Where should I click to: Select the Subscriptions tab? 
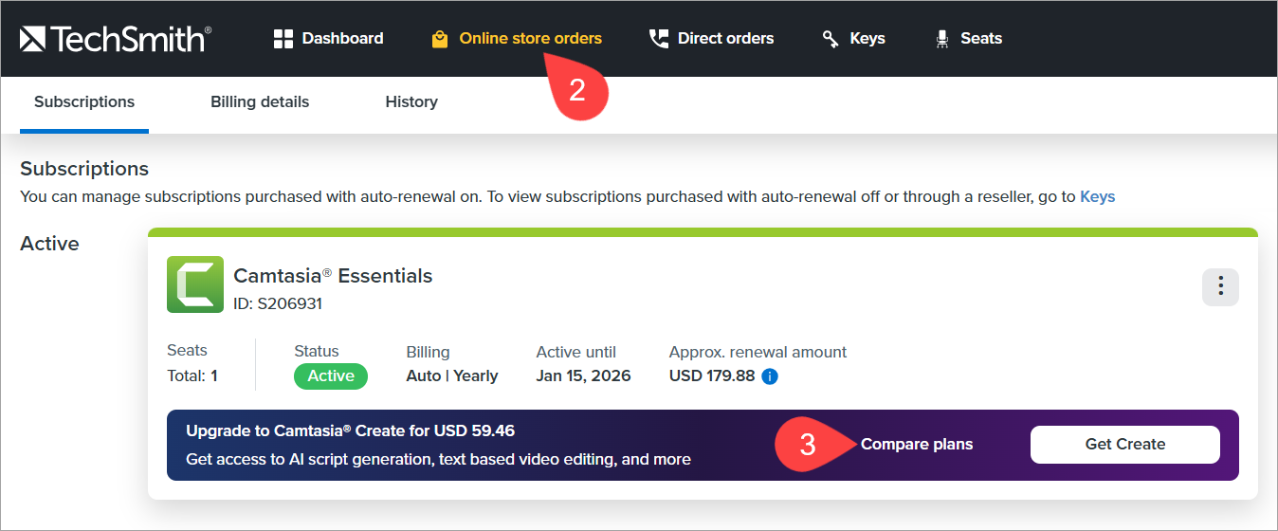coord(84,101)
